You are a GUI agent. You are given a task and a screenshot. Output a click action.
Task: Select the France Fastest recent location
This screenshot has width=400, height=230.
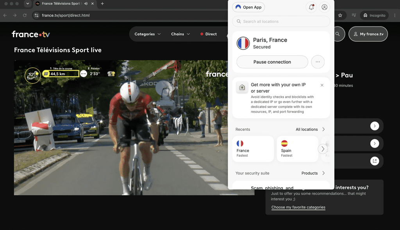pyautogui.click(x=253, y=149)
